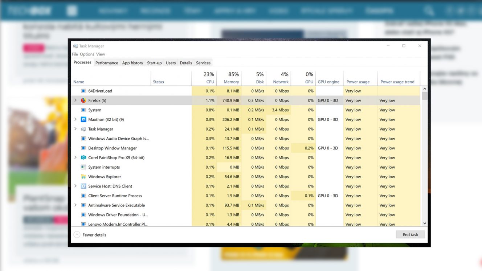Switch to the Performance tab
This screenshot has width=482, height=271.
tap(107, 63)
